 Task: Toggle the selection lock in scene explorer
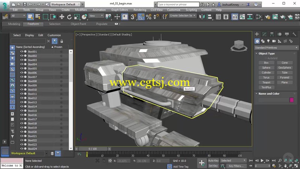tap(61, 41)
